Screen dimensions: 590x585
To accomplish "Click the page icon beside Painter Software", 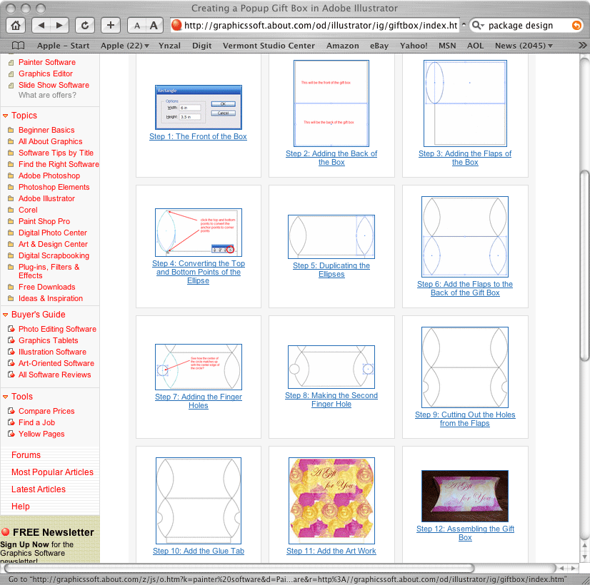I will tap(11, 63).
